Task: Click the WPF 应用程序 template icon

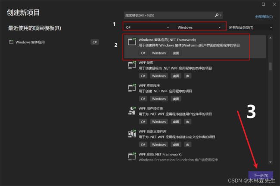Action: click(132, 88)
